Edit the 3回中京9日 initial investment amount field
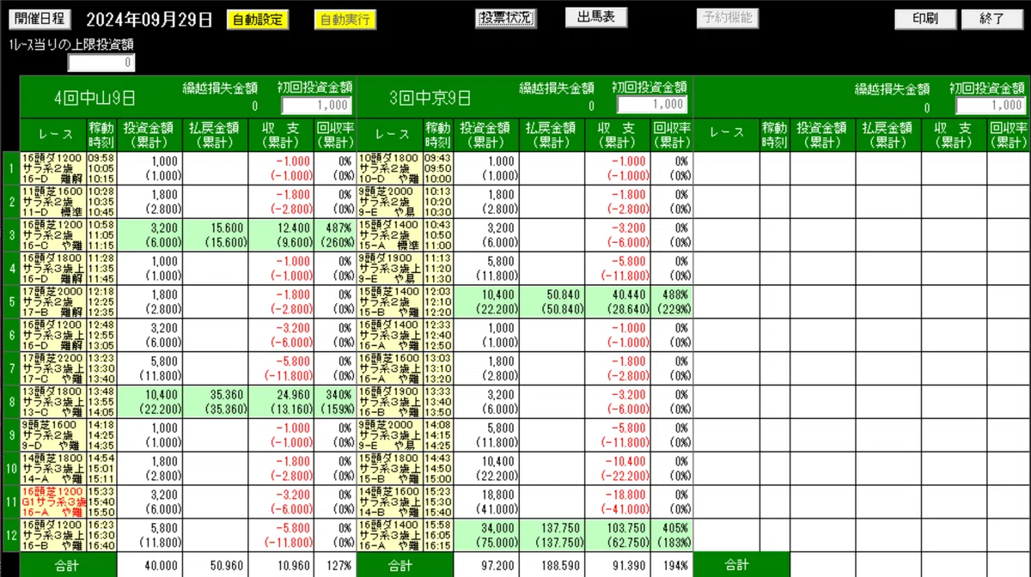The width and height of the screenshot is (1031, 577). (652, 105)
